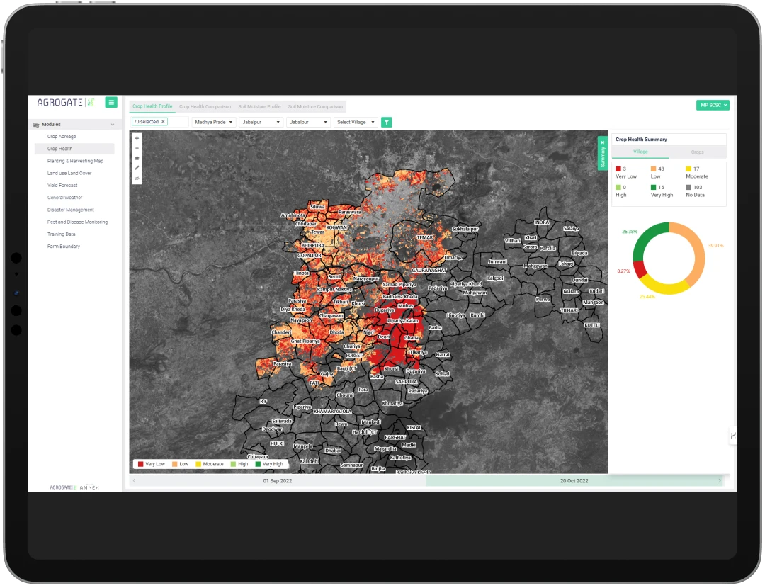The width and height of the screenshot is (765, 588).
Task: Click the Ghat Pipariya village label
Action: [x=305, y=341]
